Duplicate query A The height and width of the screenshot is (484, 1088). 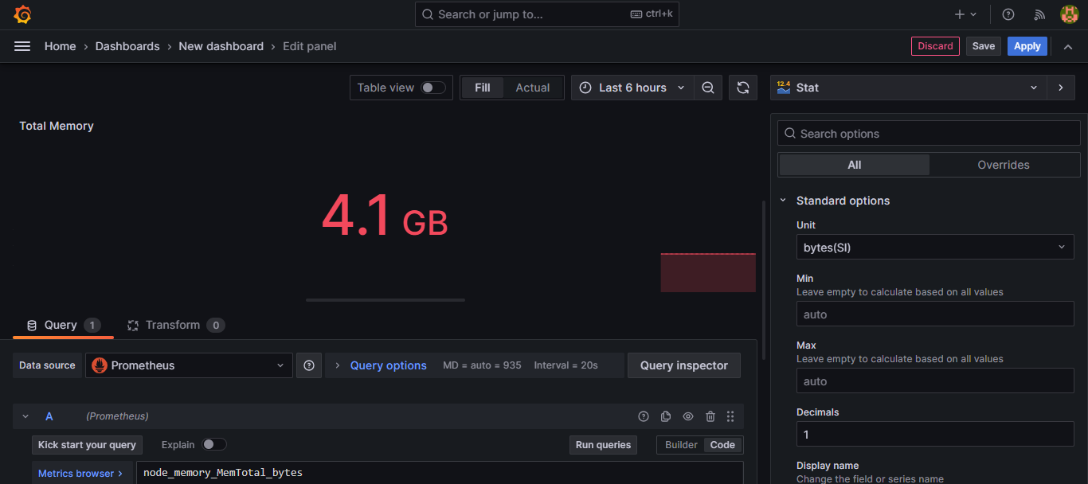[666, 416]
